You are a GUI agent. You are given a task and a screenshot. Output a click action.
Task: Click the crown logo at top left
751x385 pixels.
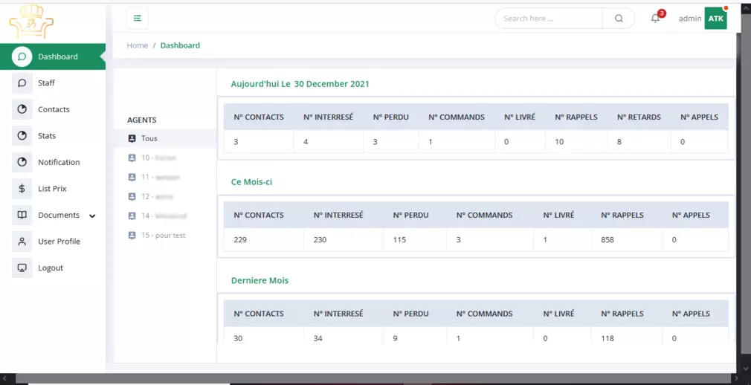31,22
